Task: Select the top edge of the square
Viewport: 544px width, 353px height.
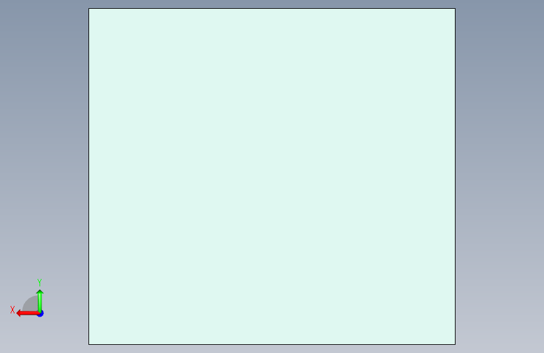Action: [x=272, y=8]
